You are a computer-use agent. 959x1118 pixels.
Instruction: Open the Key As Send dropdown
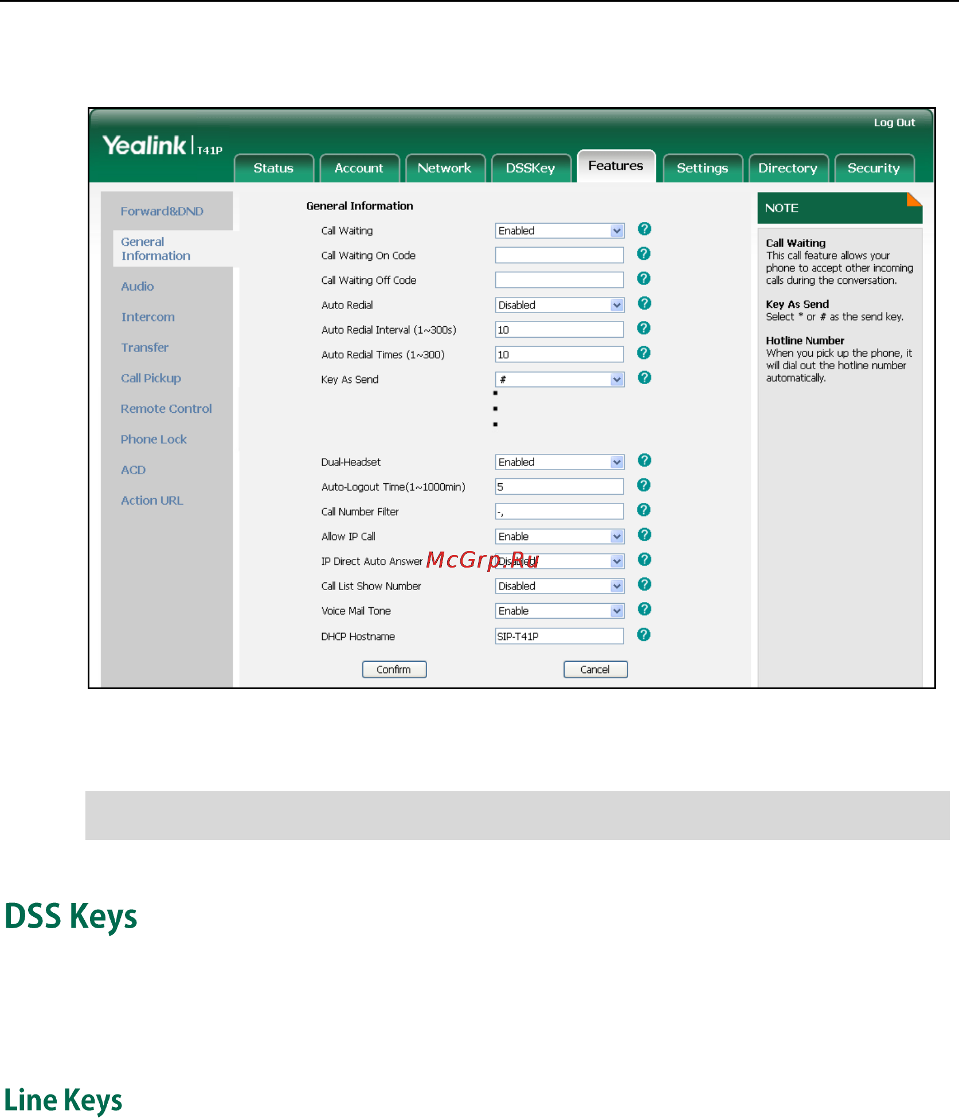tap(559, 380)
